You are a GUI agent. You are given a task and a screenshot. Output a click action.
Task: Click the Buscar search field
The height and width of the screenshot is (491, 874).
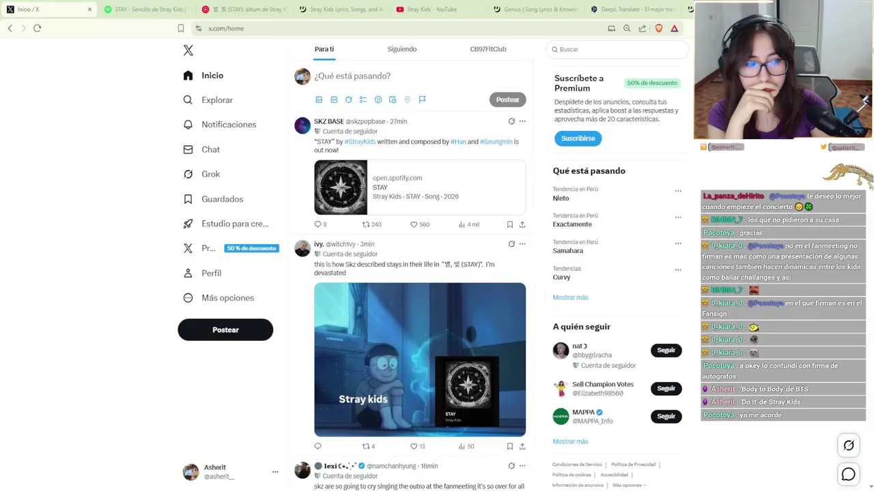tap(617, 49)
